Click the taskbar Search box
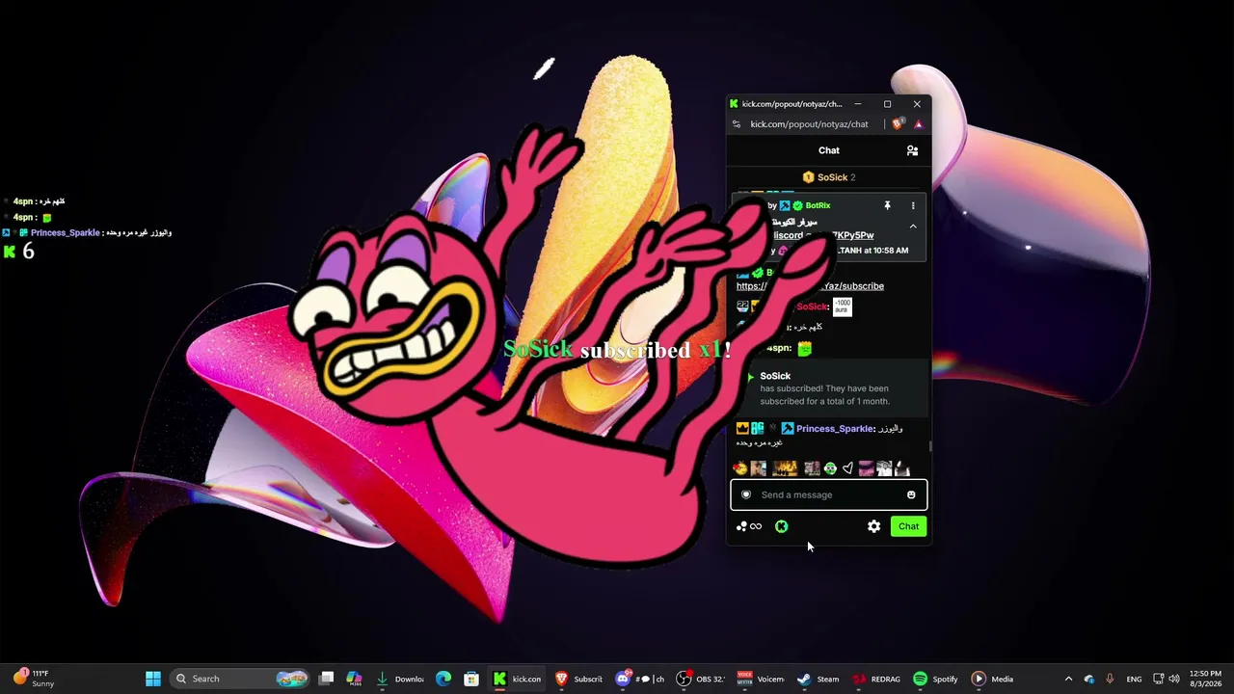The image size is (1234, 694). [x=241, y=679]
